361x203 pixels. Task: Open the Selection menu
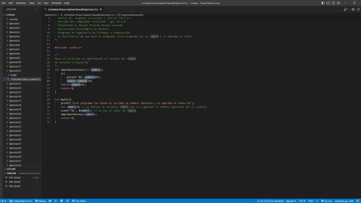coord(21,3)
